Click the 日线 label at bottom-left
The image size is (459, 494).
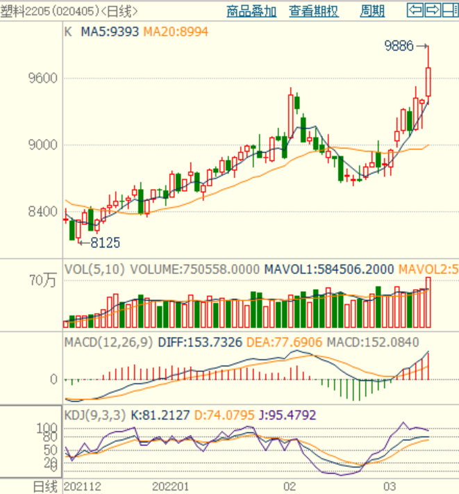(31, 486)
